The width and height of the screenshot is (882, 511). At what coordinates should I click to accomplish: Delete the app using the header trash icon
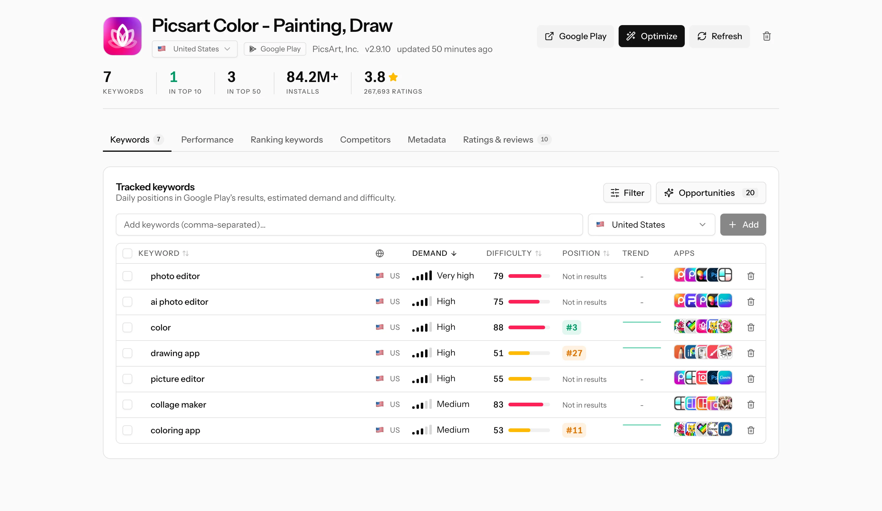[x=767, y=36]
